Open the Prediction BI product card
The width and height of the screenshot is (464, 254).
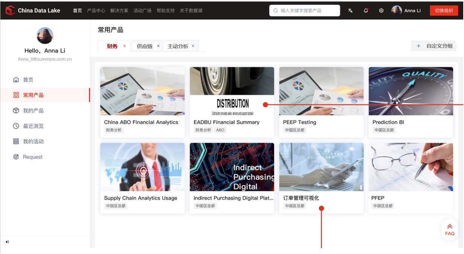click(x=411, y=102)
